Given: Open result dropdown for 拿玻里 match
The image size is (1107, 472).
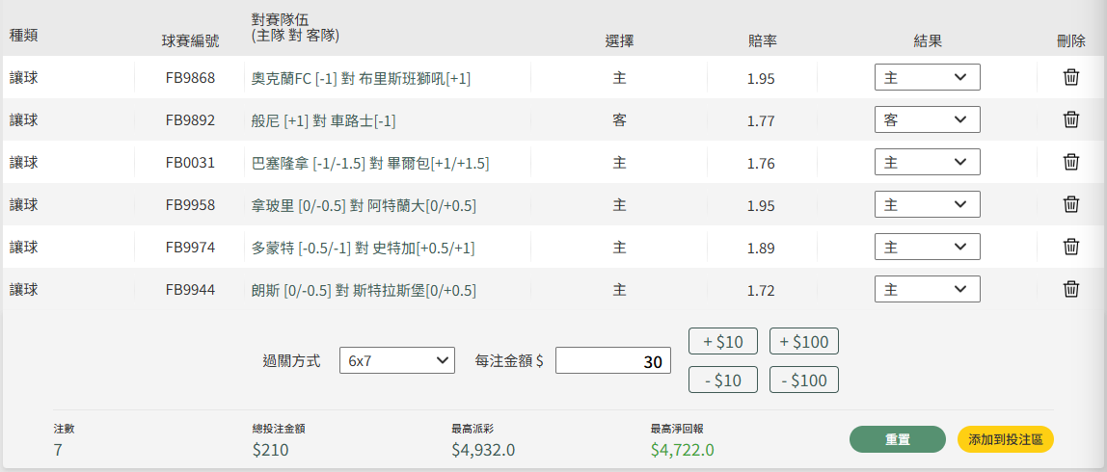Looking at the screenshot, I should point(927,204).
